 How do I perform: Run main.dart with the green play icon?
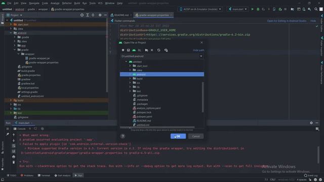(x=252, y=9)
